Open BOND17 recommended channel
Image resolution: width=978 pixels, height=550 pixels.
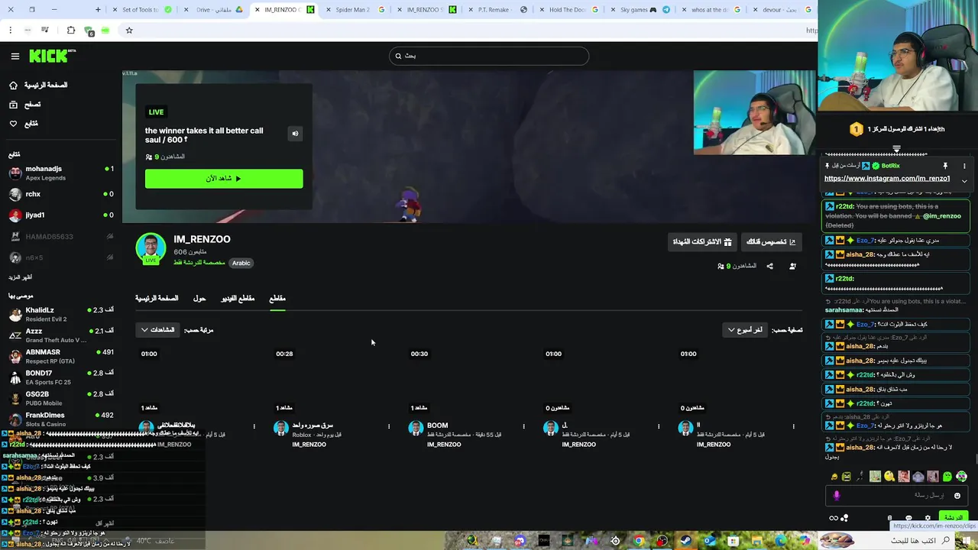[61, 377]
